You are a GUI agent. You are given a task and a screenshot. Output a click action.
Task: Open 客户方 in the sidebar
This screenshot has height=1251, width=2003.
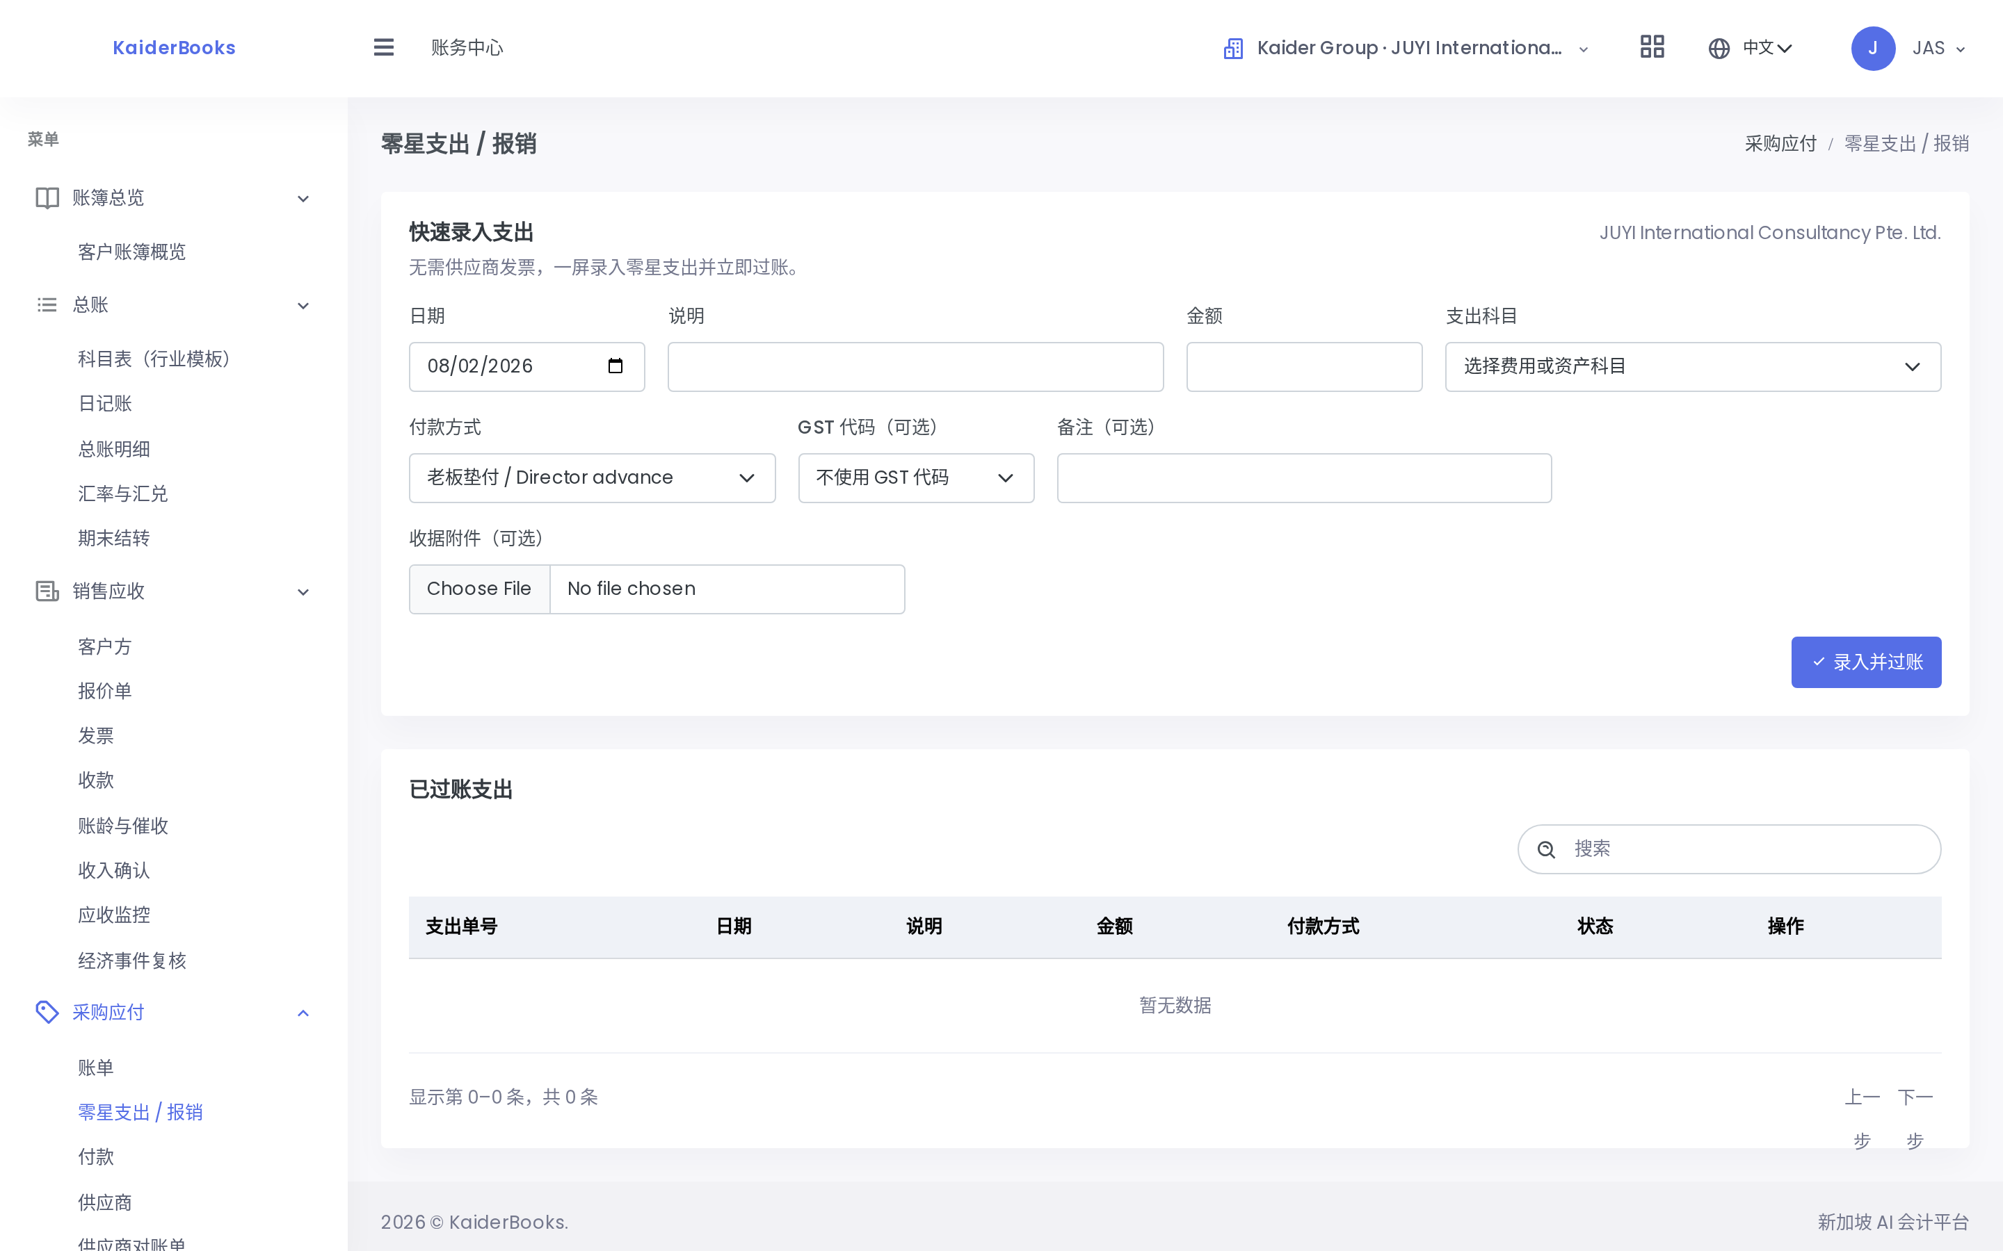coord(104,646)
